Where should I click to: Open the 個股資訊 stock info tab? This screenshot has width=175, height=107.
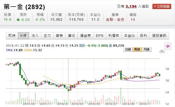click(159, 36)
